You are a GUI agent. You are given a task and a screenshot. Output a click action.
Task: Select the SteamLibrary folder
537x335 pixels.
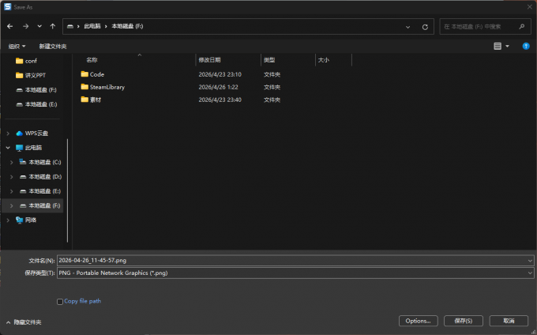103,87
